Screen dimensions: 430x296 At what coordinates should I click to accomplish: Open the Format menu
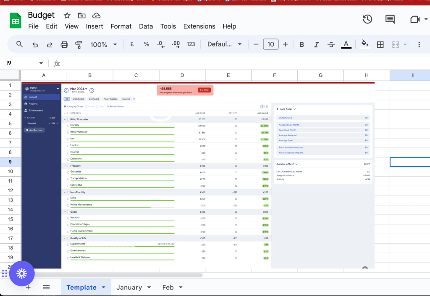(121, 26)
